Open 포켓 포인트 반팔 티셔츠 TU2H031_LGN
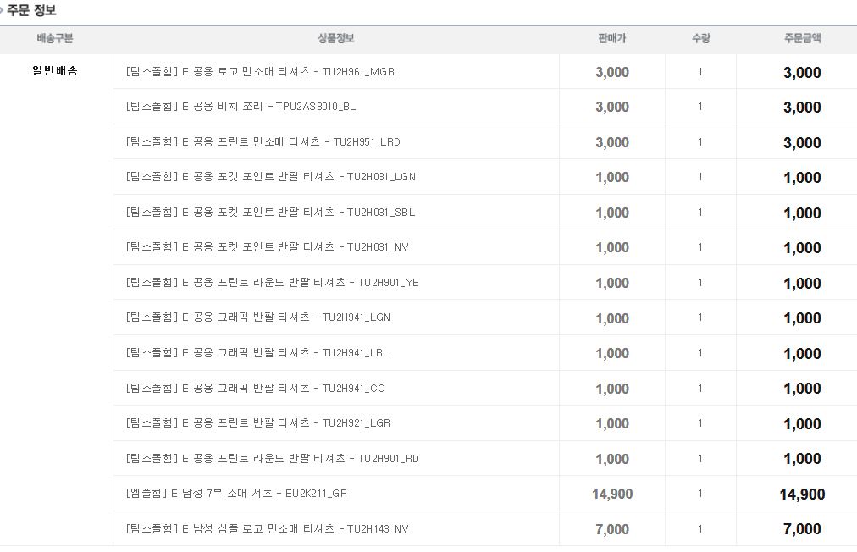Image resolution: width=857 pixels, height=552 pixels. (270, 177)
